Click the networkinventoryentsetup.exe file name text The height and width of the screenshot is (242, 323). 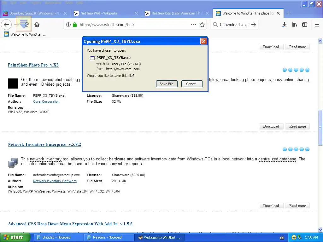click(56, 175)
